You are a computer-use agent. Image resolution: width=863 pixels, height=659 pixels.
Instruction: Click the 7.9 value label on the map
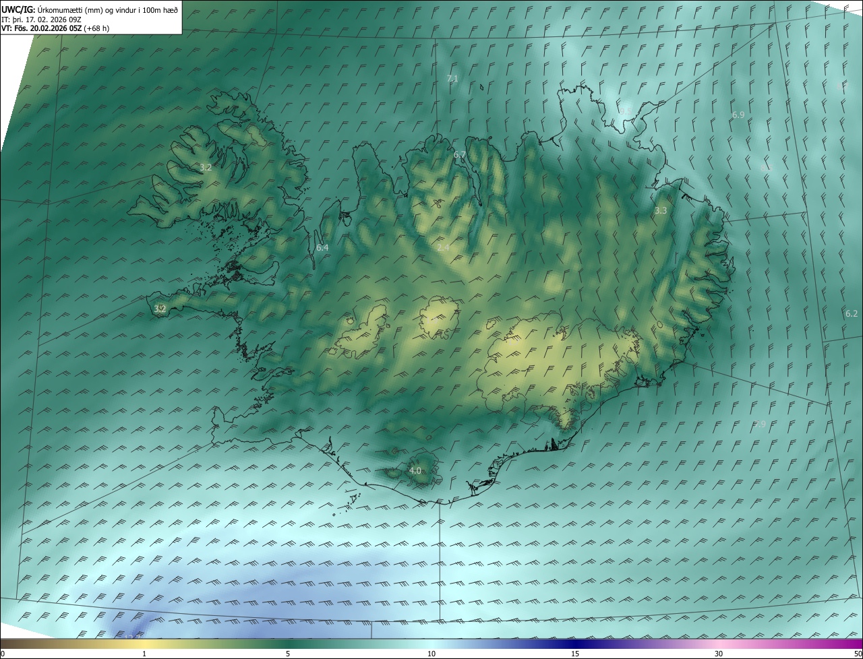760,425
